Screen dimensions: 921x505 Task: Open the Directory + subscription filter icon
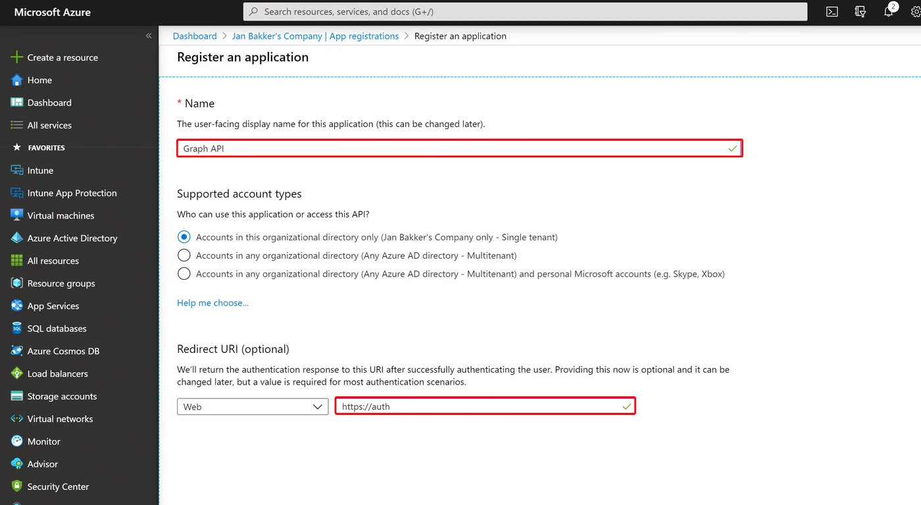(x=860, y=11)
